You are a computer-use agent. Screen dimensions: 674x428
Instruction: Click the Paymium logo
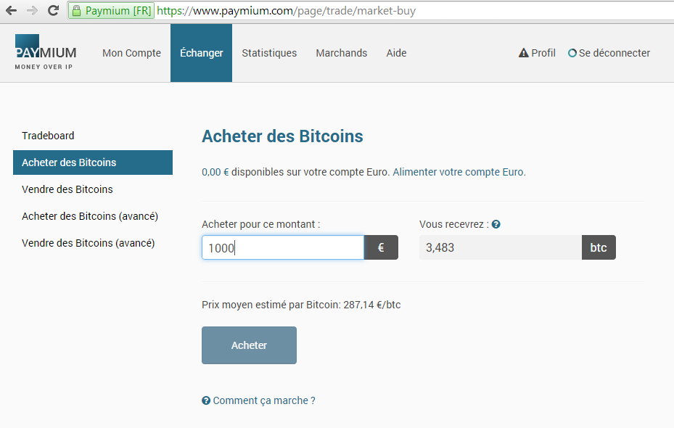click(45, 52)
